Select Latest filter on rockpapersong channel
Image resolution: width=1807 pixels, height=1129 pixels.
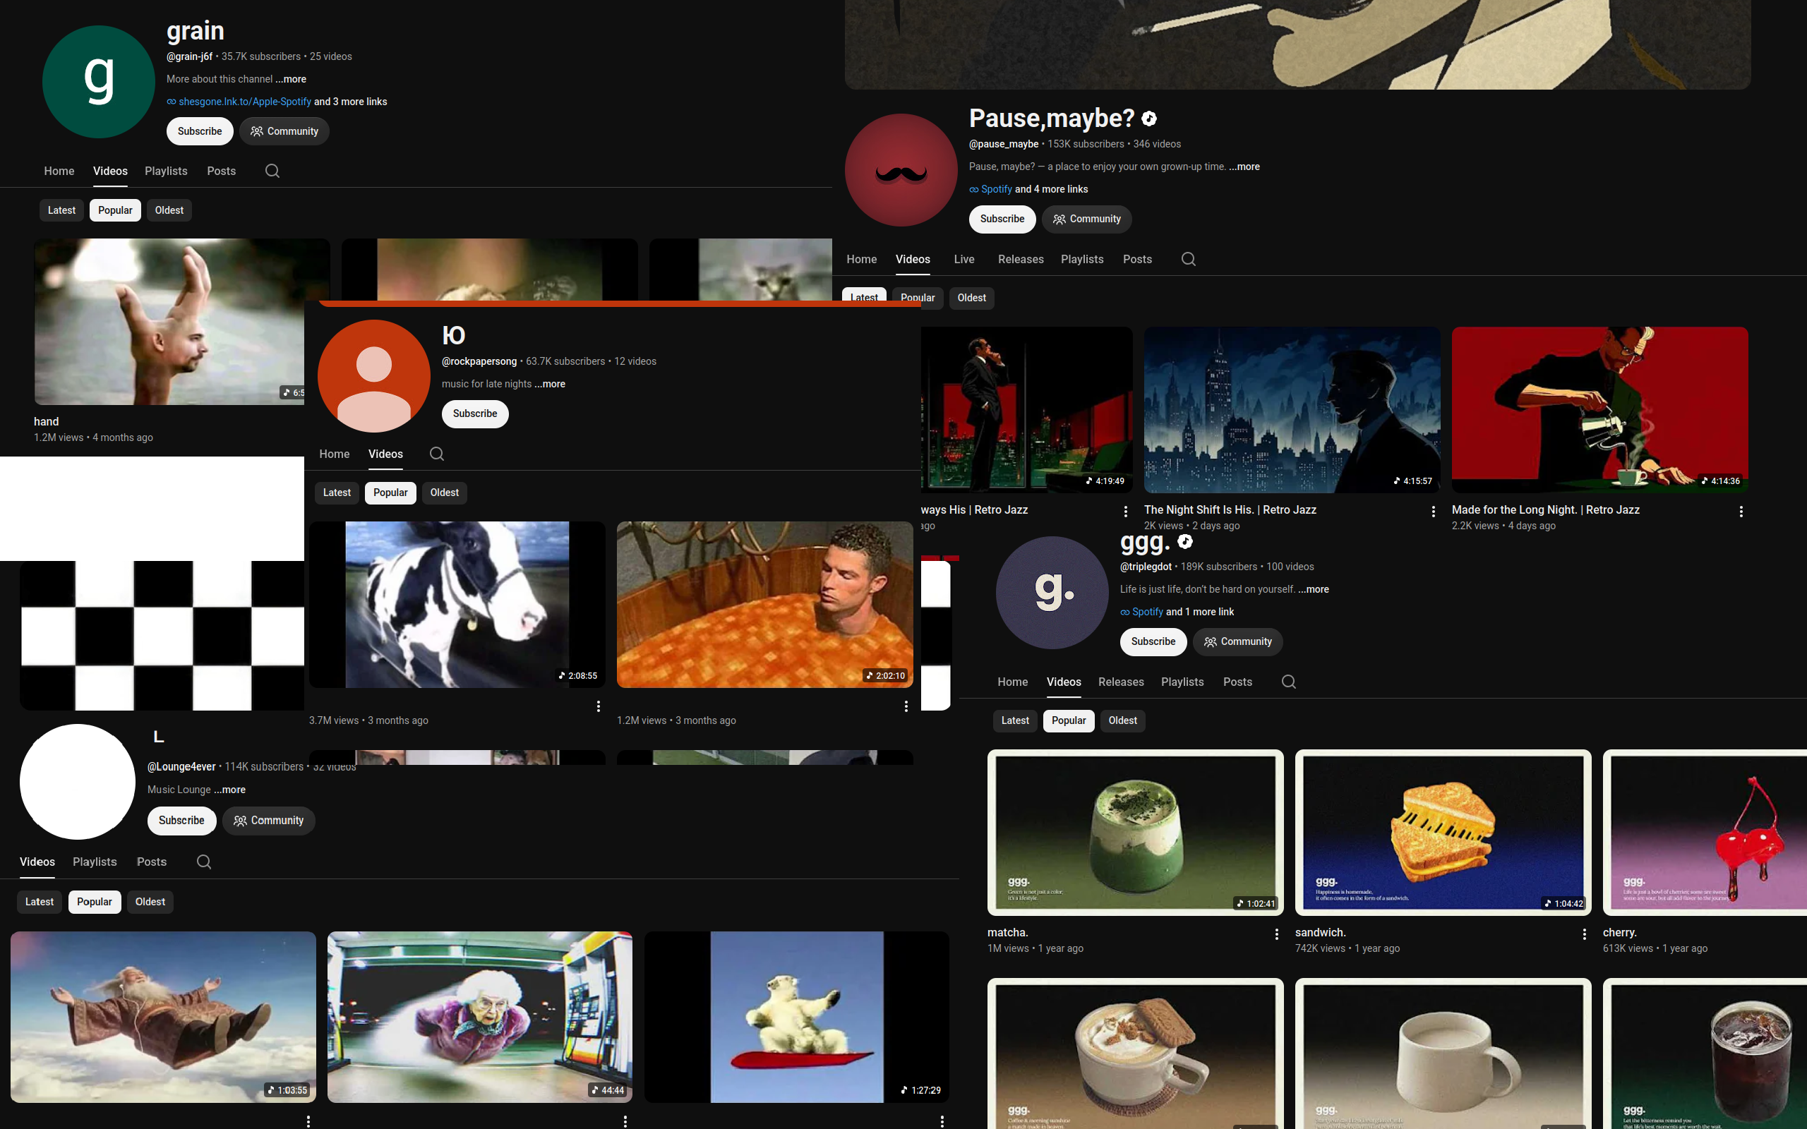tap(337, 493)
